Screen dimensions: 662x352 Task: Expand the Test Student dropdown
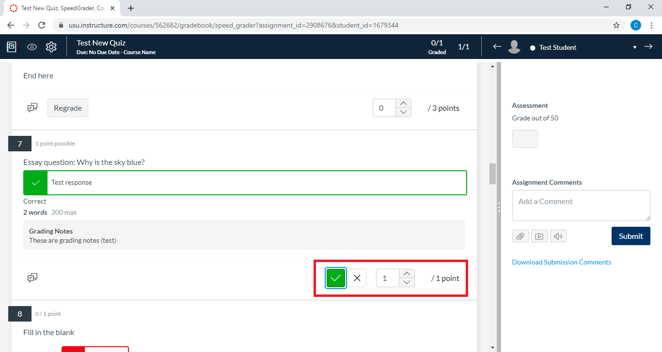tap(634, 47)
